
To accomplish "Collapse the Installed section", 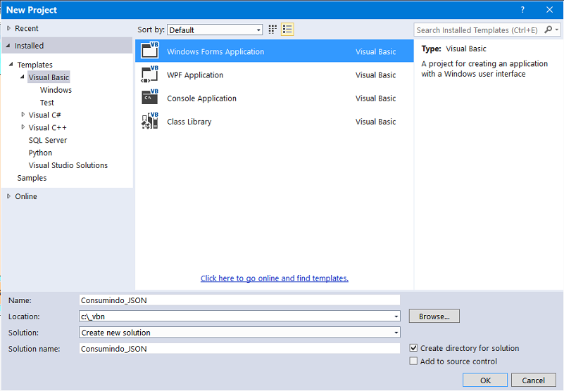I will (8, 46).
